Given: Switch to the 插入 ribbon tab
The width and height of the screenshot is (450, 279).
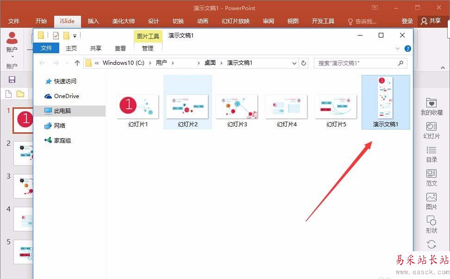Looking at the screenshot, I should 93,21.
